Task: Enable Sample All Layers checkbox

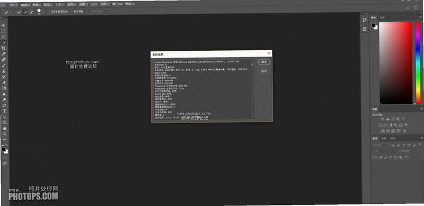Action: 48,12
